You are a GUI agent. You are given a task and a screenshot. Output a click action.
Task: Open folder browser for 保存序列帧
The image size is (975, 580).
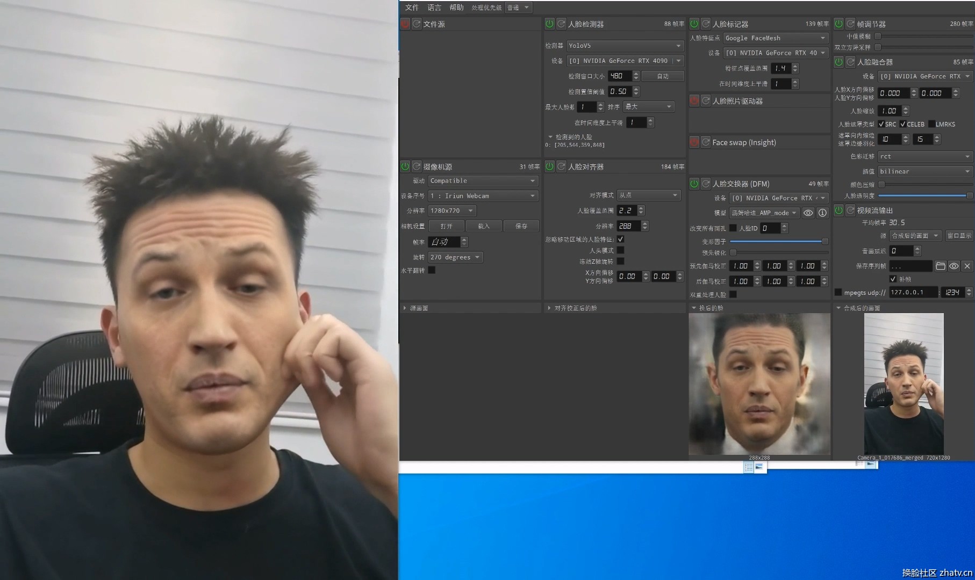(x=940, y=266)
